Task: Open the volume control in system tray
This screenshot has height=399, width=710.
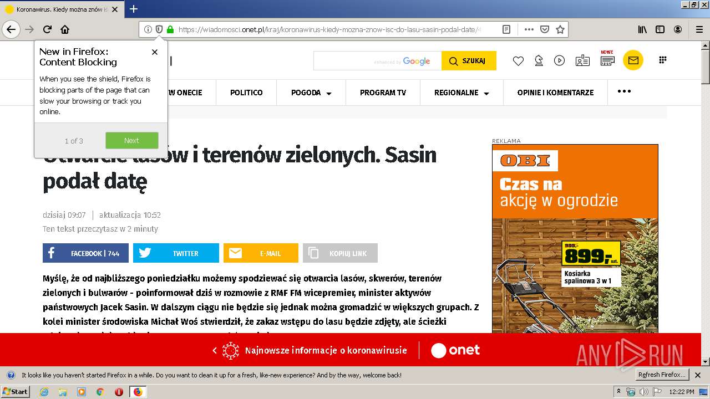Action: (x=643, y=392)
